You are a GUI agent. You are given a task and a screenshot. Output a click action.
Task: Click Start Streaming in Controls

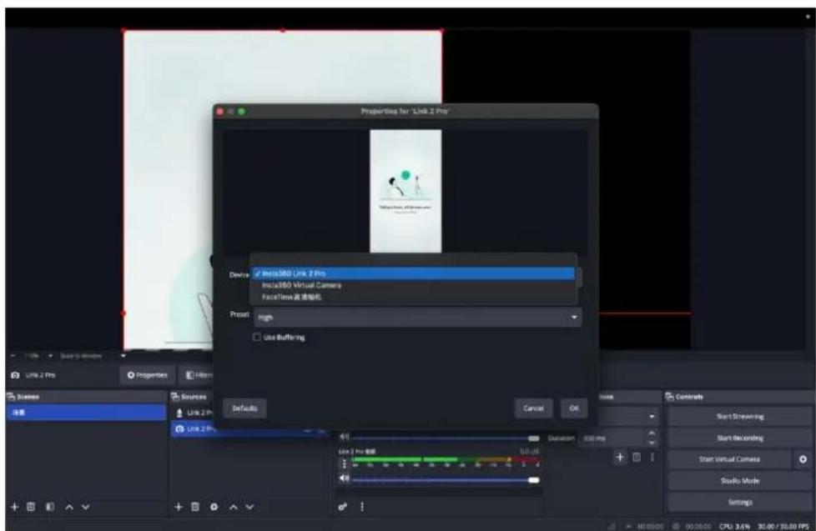(740, 417)
